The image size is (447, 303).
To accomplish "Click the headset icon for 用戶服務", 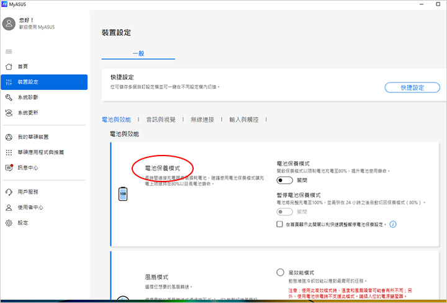I will tap(9, 192).
